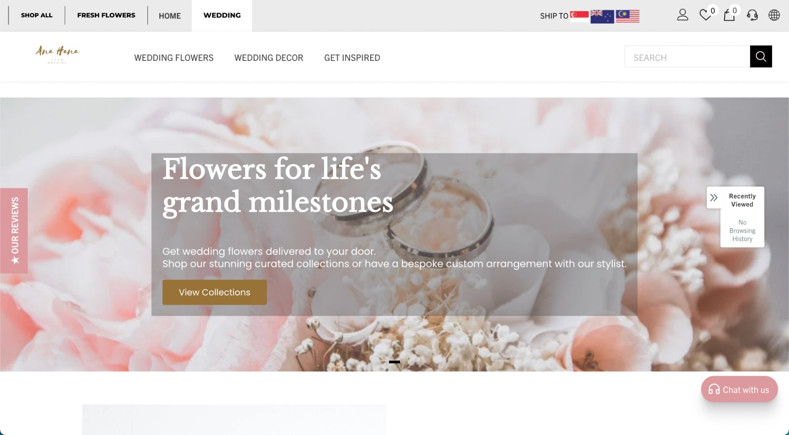
Task: Go to the Home tab
Action: [170, 16]
